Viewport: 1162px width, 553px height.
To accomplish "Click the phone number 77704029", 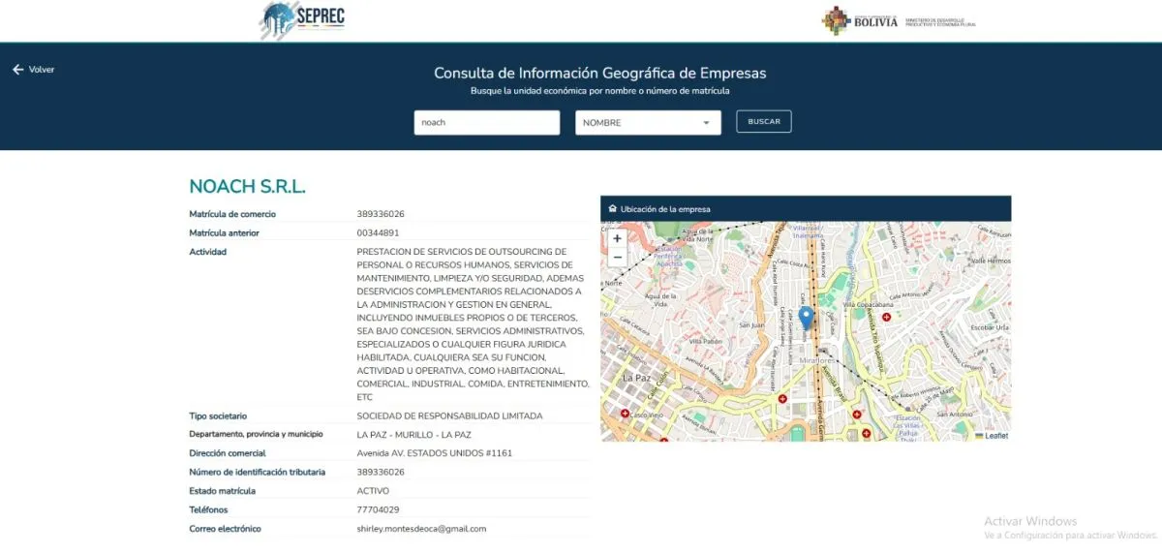I will [378, 509].
